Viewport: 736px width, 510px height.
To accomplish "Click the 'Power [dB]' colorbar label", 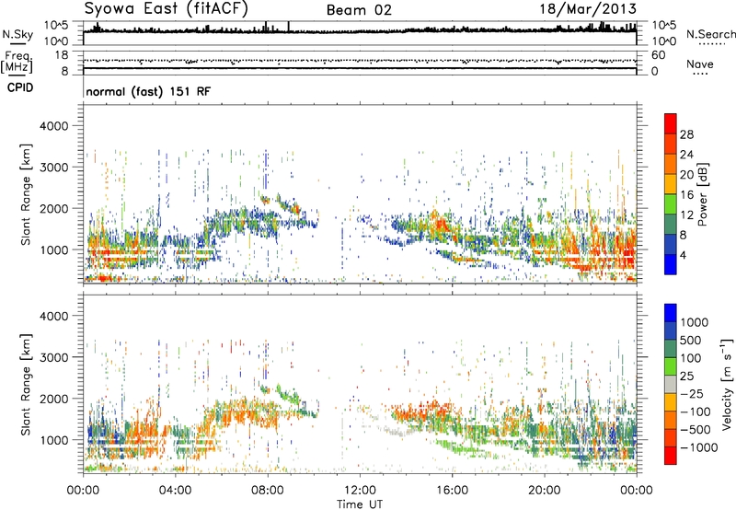I will (702, 194).
